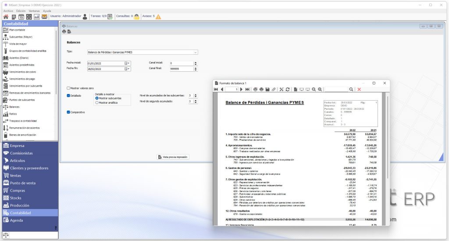Open the Tareas checklist icon

[x=110, y=17]
